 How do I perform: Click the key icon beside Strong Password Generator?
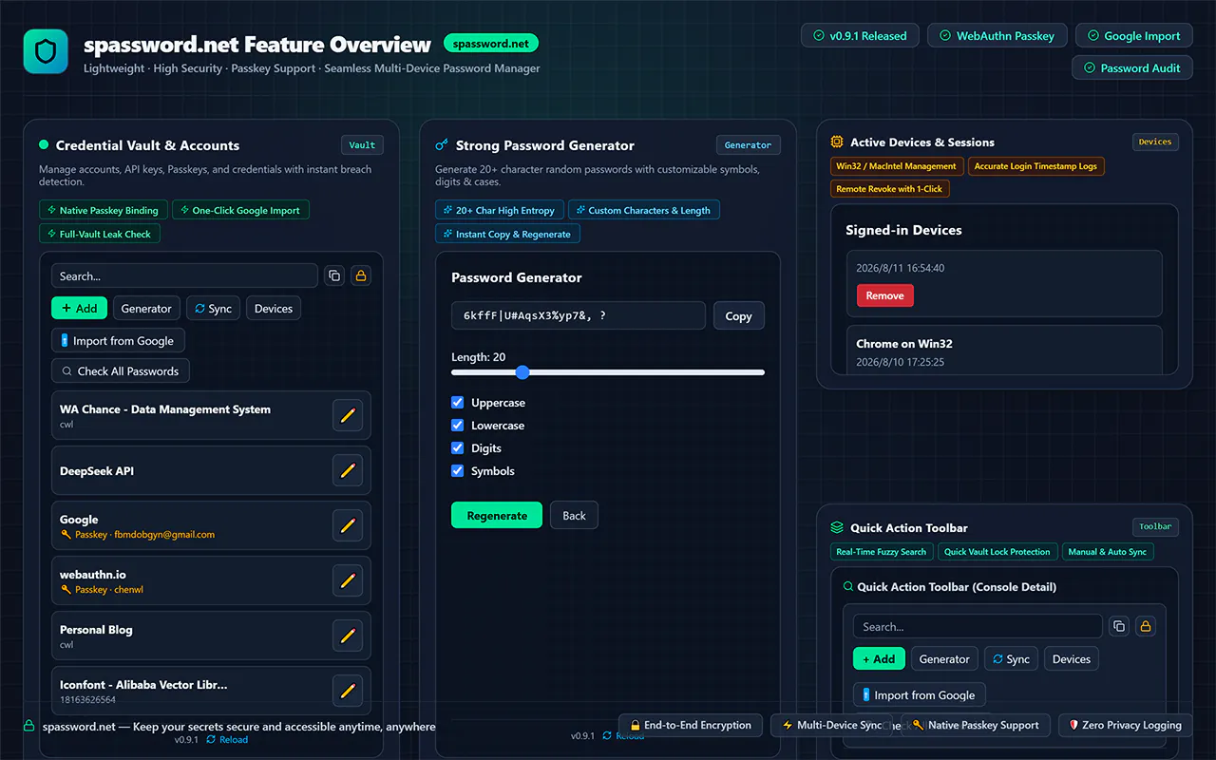[442, 145]
